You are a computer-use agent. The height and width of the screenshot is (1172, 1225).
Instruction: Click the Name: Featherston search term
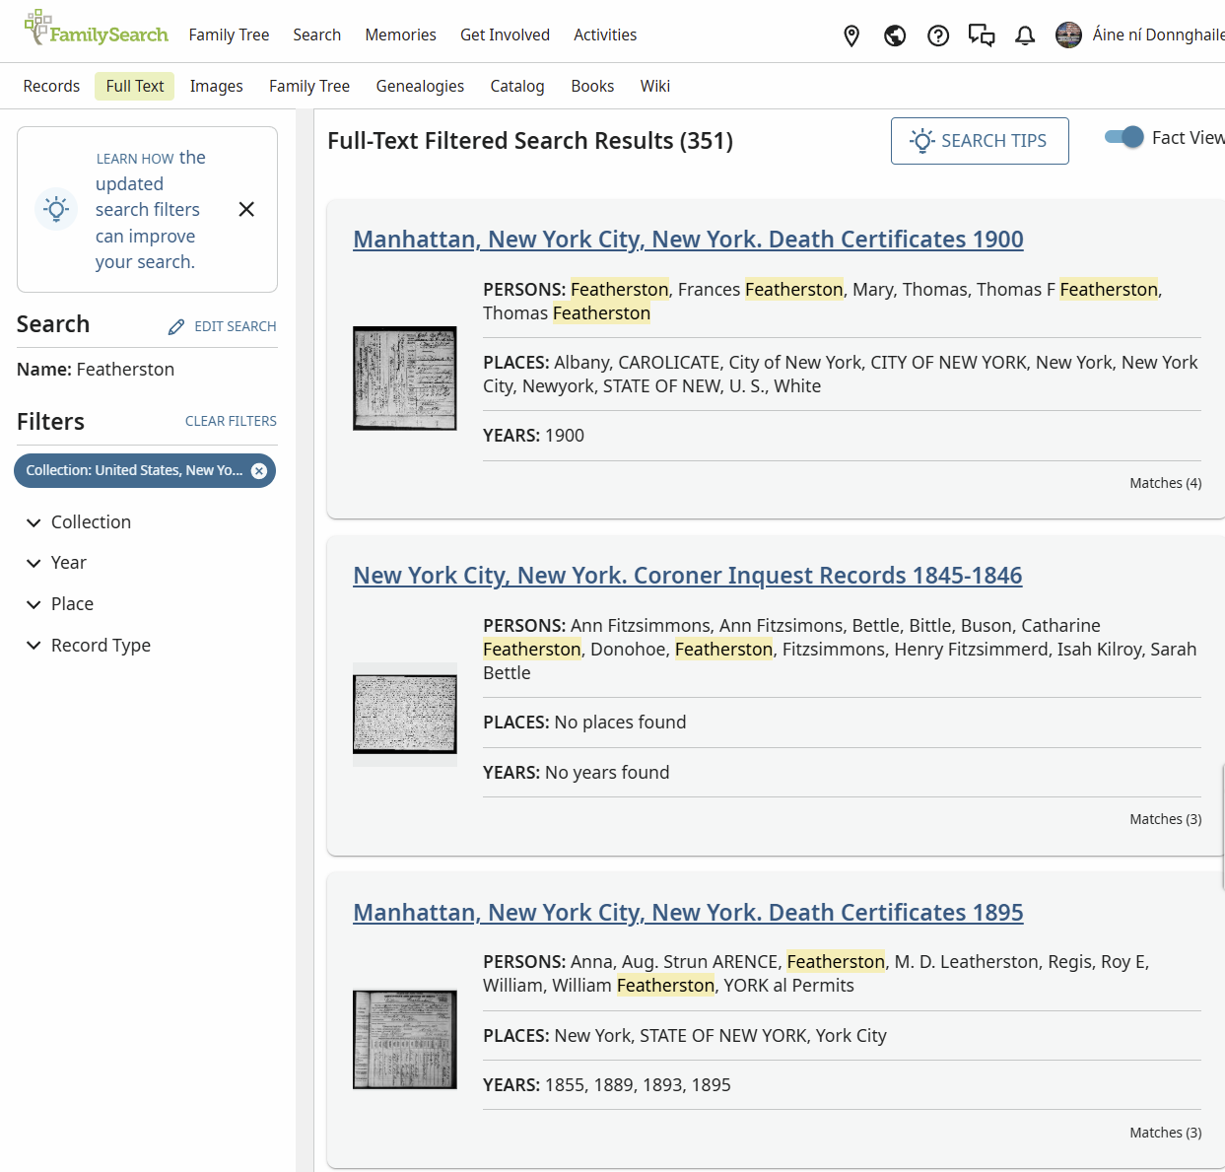[x=96, y=370]
